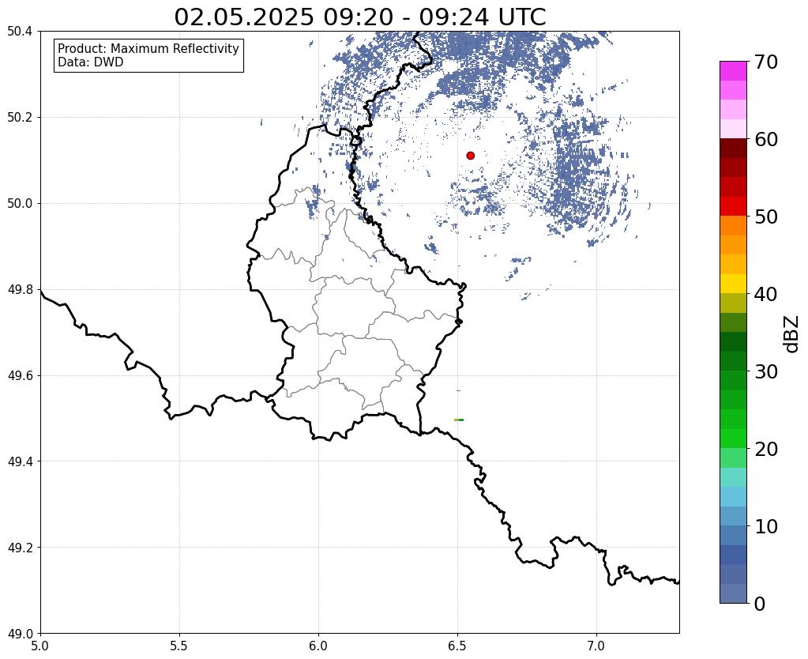This screenshot has width=808, height=659.
Task: Click the latitude 50.4 axis label
Action: 20,32
